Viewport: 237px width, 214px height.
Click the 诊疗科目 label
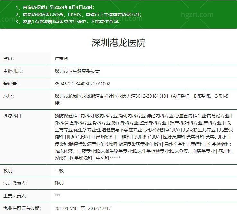[x=13, y=116]
